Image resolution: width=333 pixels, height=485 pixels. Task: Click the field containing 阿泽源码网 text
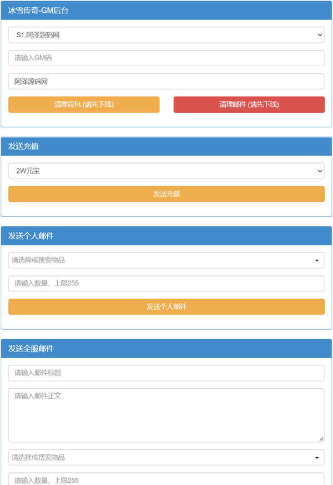click(166, 81)
